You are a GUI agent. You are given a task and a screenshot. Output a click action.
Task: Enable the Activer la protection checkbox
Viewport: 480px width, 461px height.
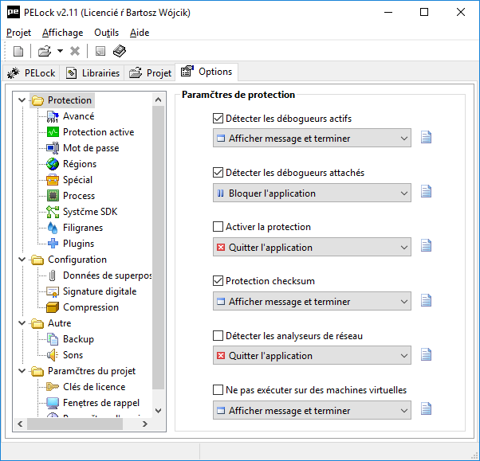click(218, 227)
